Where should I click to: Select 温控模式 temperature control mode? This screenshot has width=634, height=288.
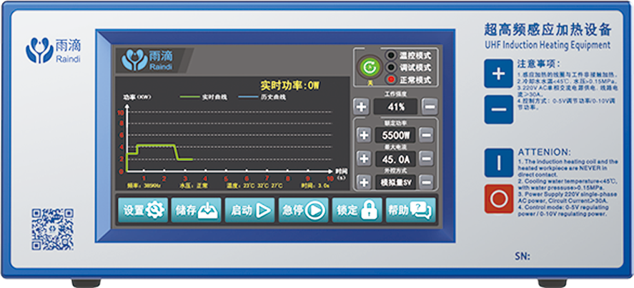(391, 56)
